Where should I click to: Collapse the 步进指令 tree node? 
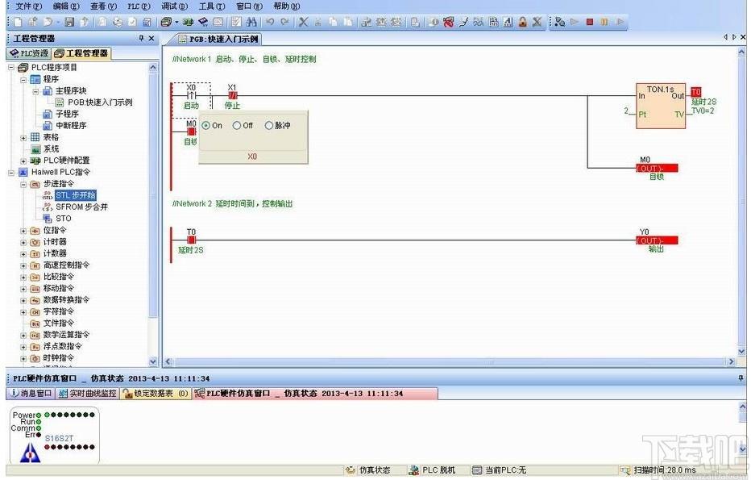point(23,184)
